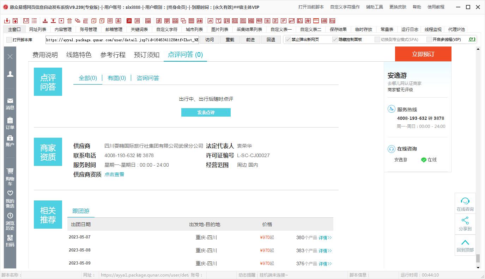Viewport: 485px width, 279px height.
Task: Toggle 打开脚本库 checkbox
Action: 9,40
